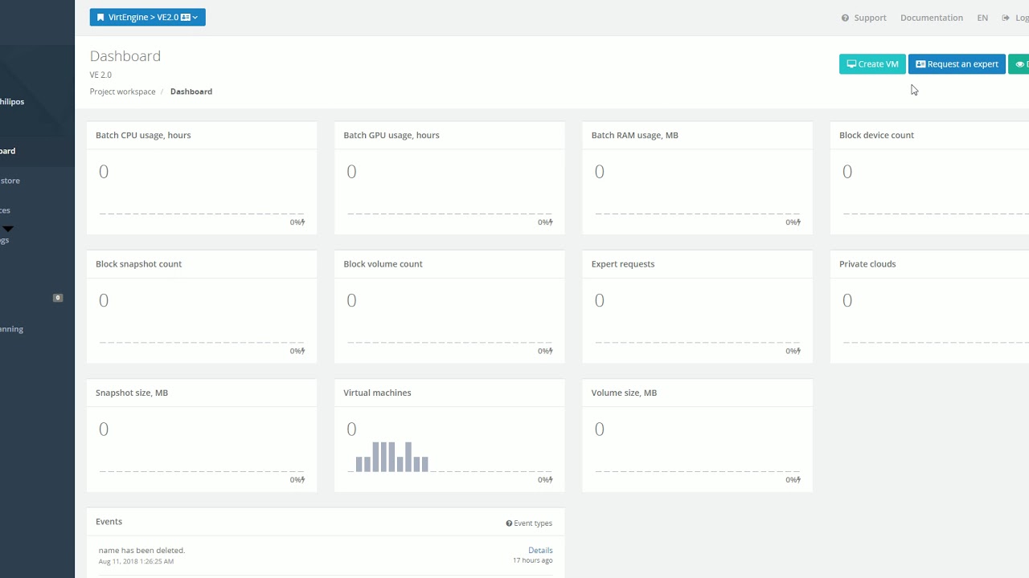
Task: Click the 'Snapshot size, MB' card title
Action: 132,393
